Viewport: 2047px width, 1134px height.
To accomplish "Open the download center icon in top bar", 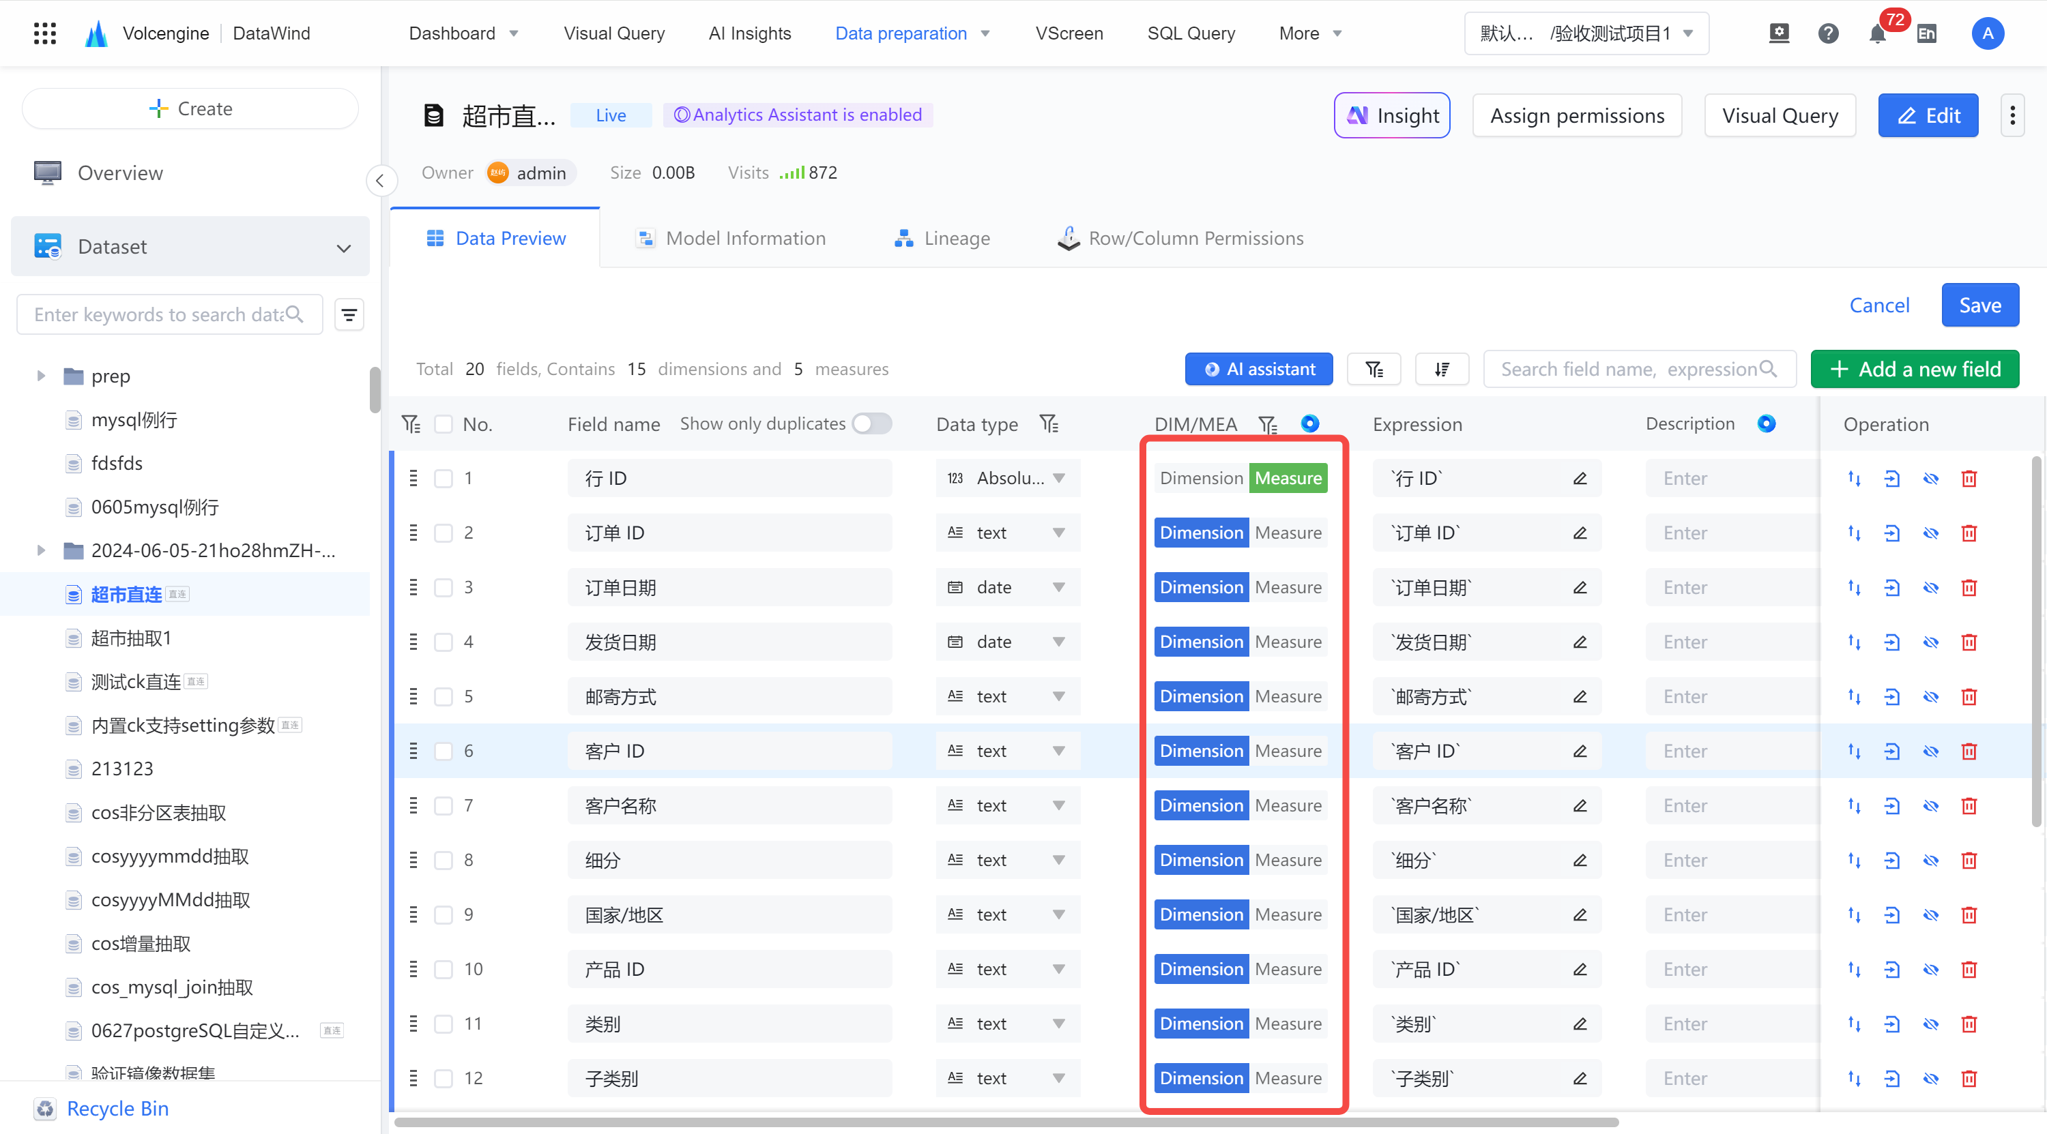I will tap(1780, 33).
